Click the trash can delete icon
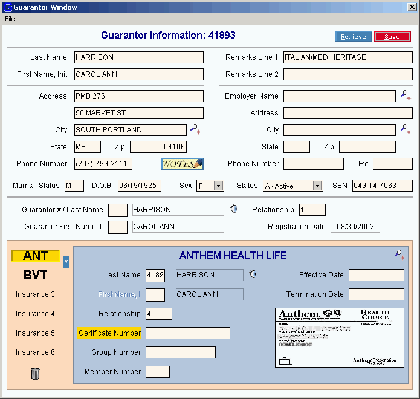This screenshot has width=420, height=399. pos(35,374)
